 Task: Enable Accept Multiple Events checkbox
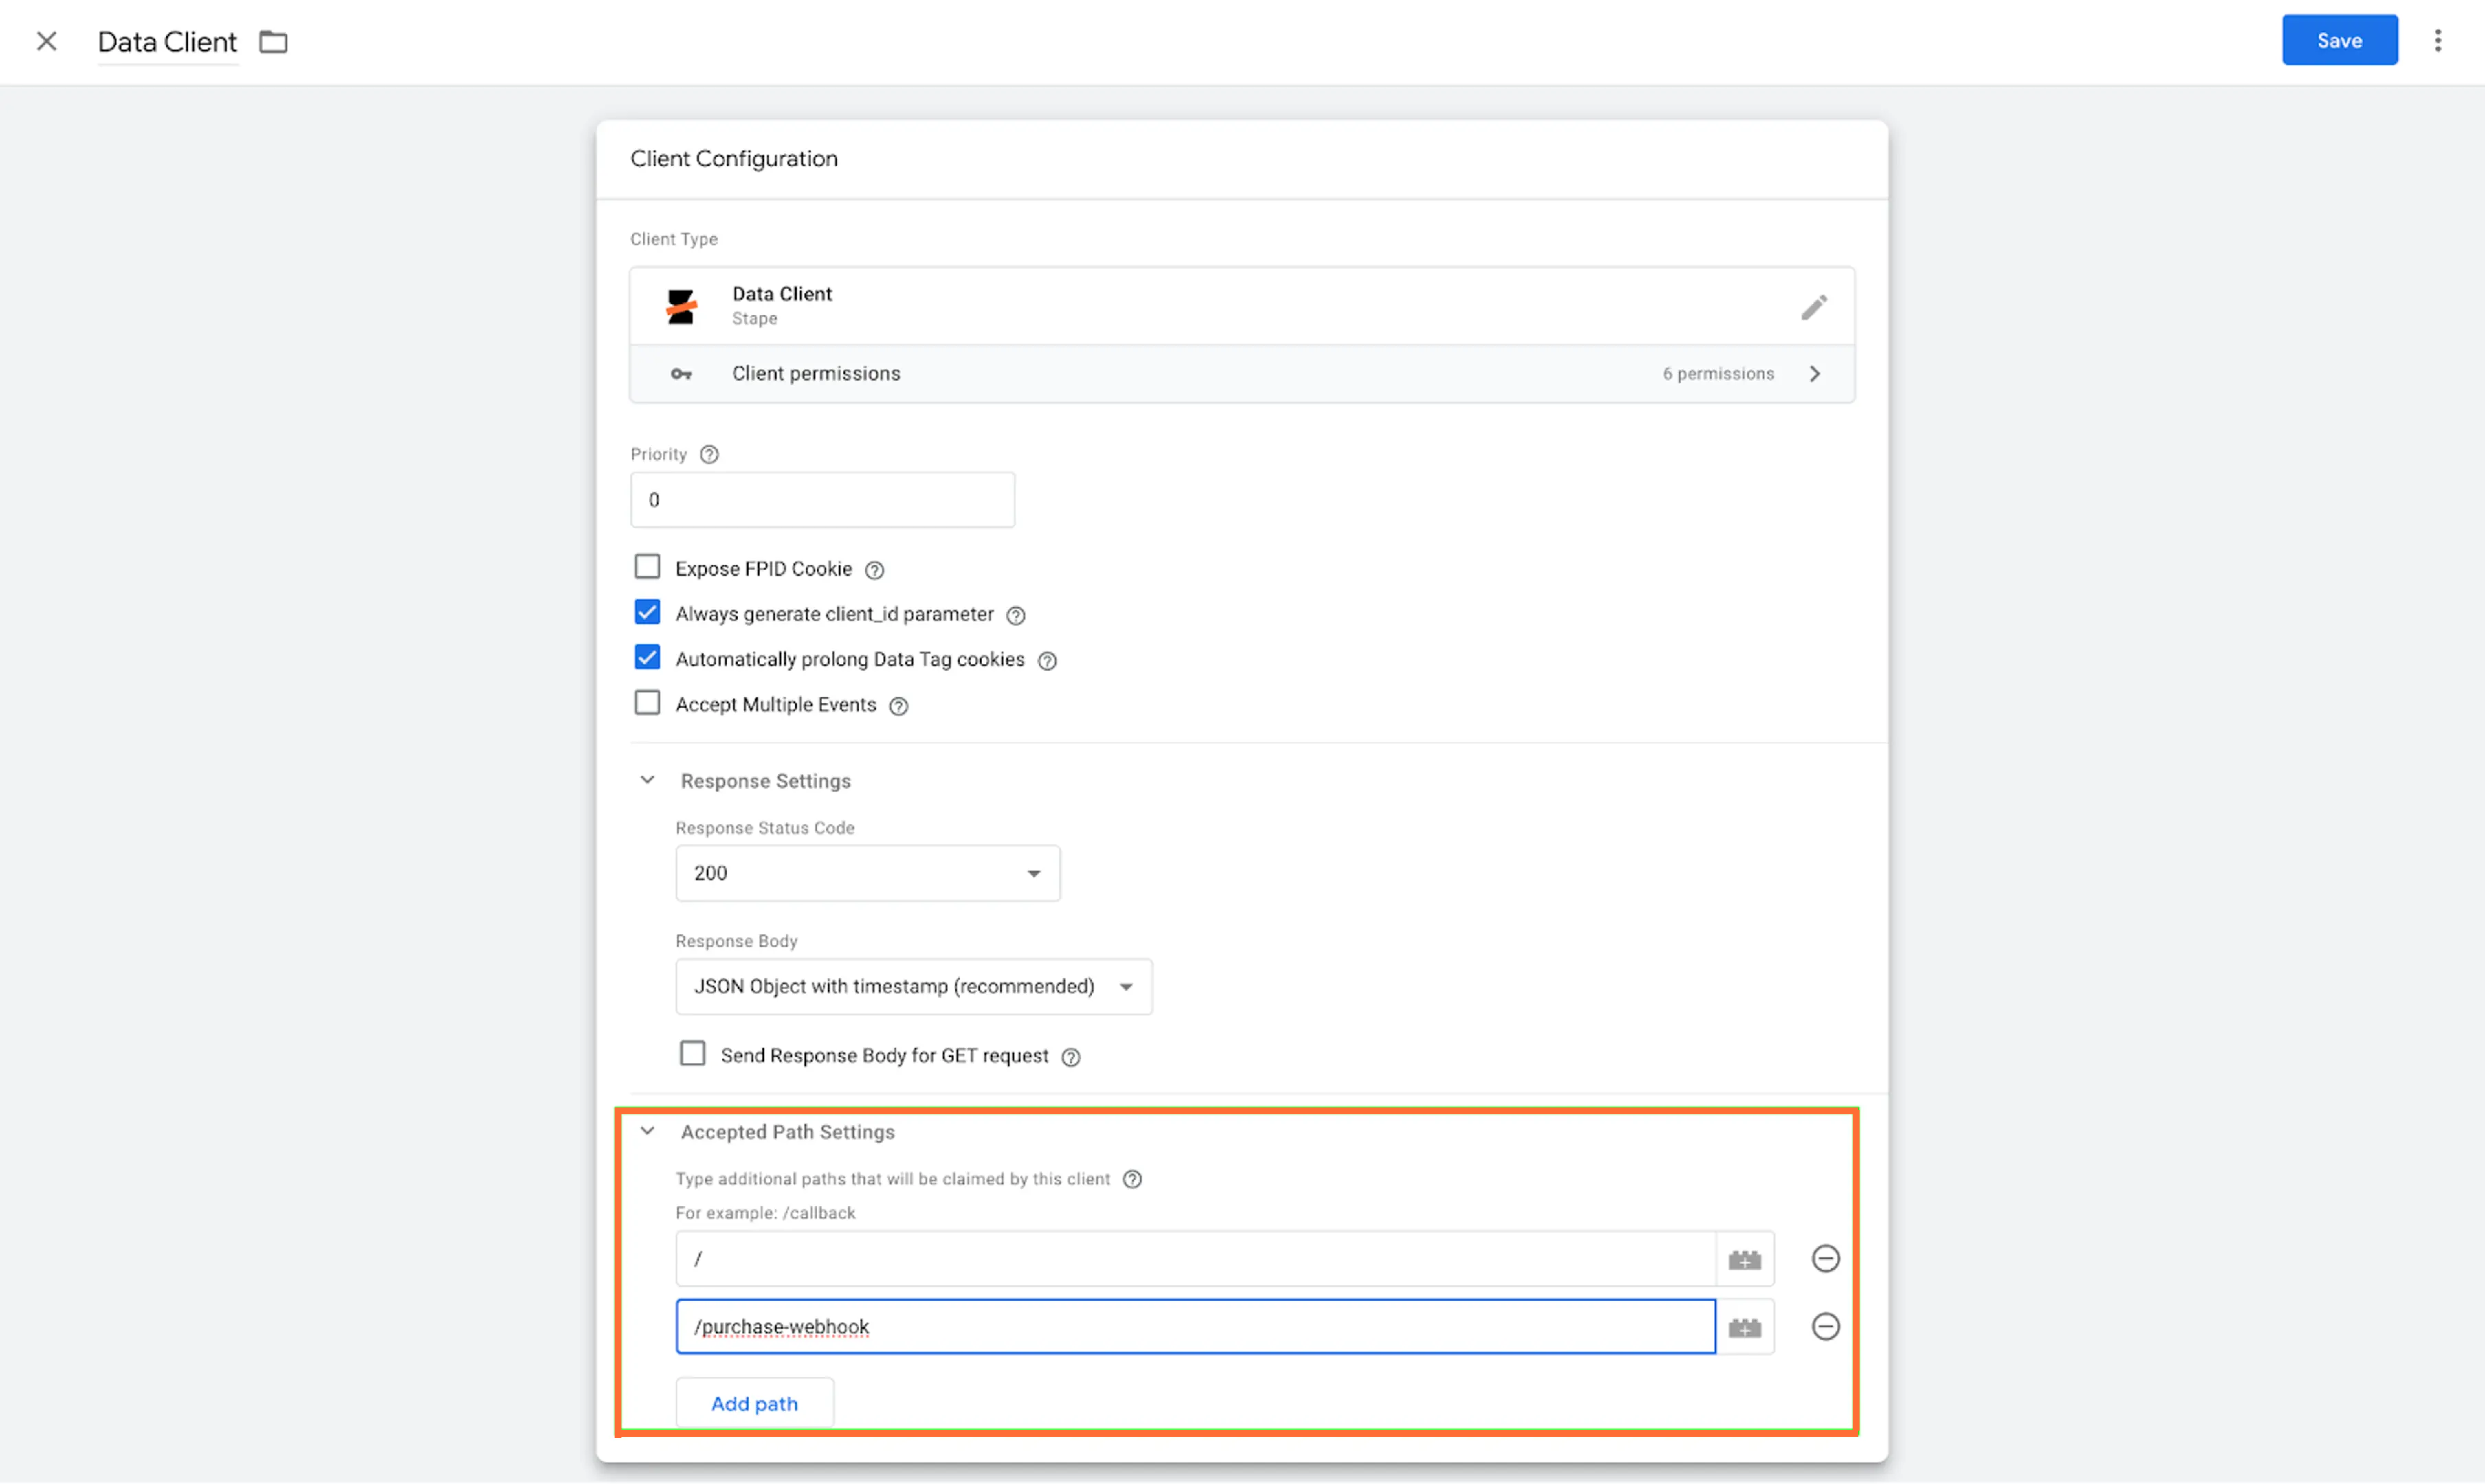647,703
